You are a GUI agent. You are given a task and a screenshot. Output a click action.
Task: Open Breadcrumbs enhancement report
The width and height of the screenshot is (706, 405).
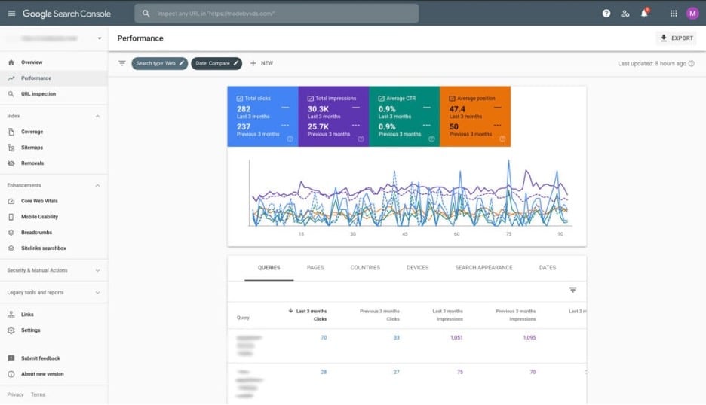(x=54, y=233)
